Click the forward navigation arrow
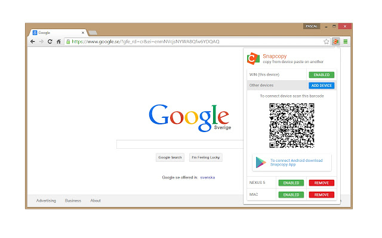The image size is (382, 238). [x=41, y=42]
